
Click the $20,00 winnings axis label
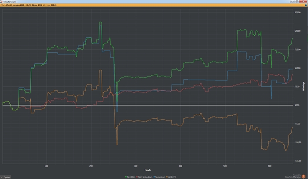(297, 31)
